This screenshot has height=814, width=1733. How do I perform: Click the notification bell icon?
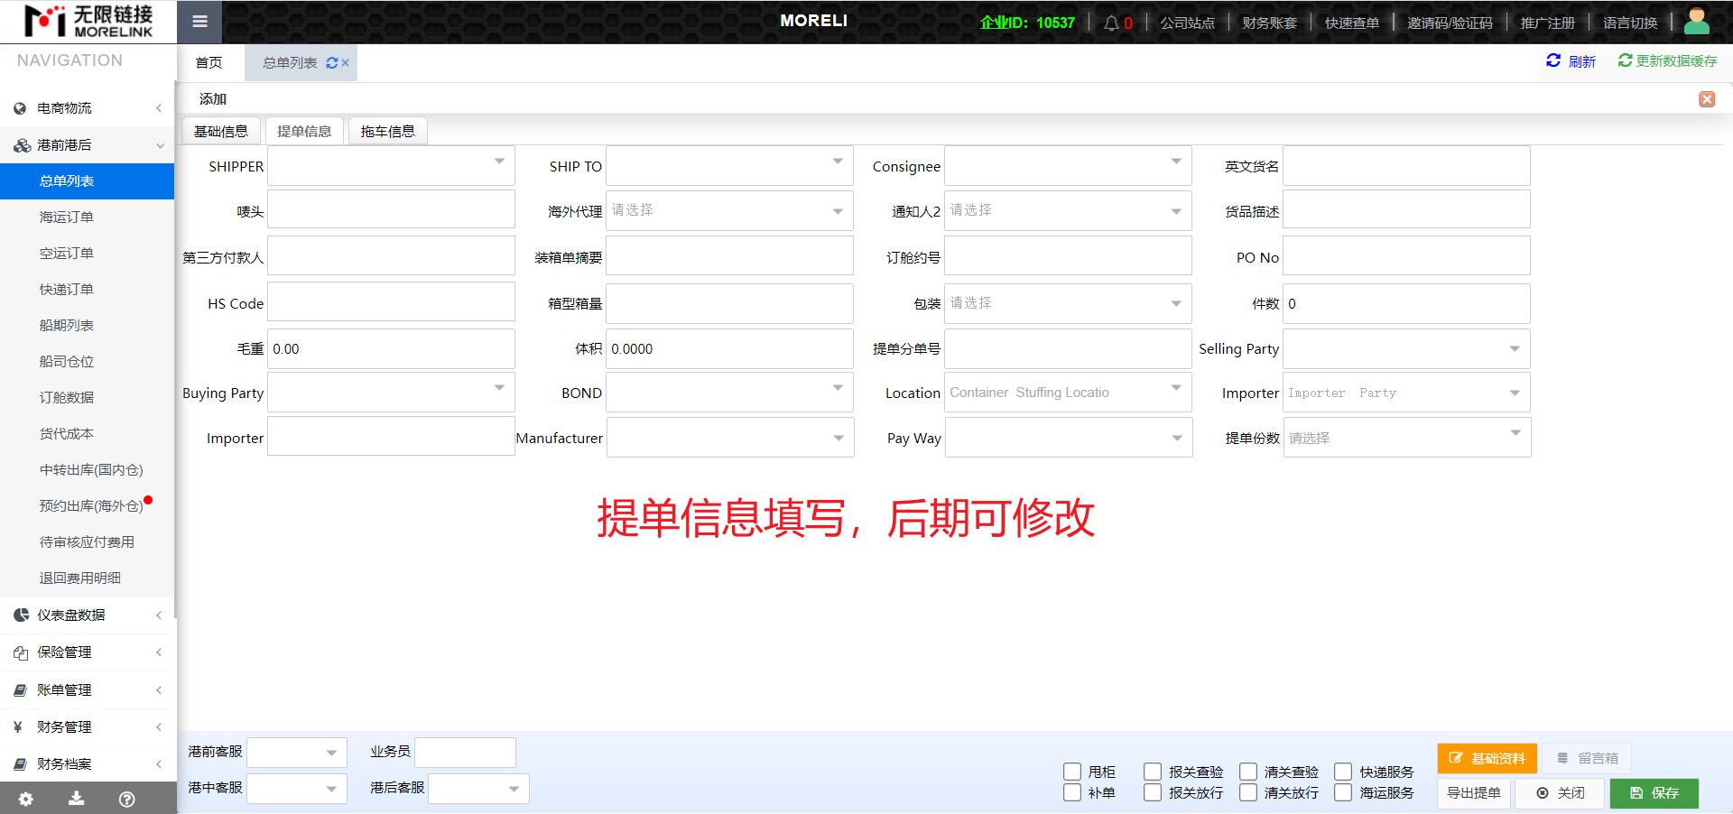1111,23
